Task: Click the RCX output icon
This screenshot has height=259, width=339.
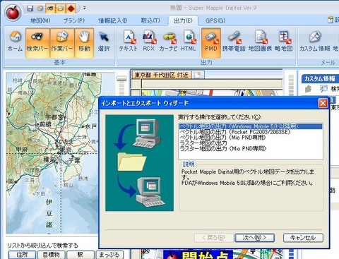Action: [x=148, y=42]
